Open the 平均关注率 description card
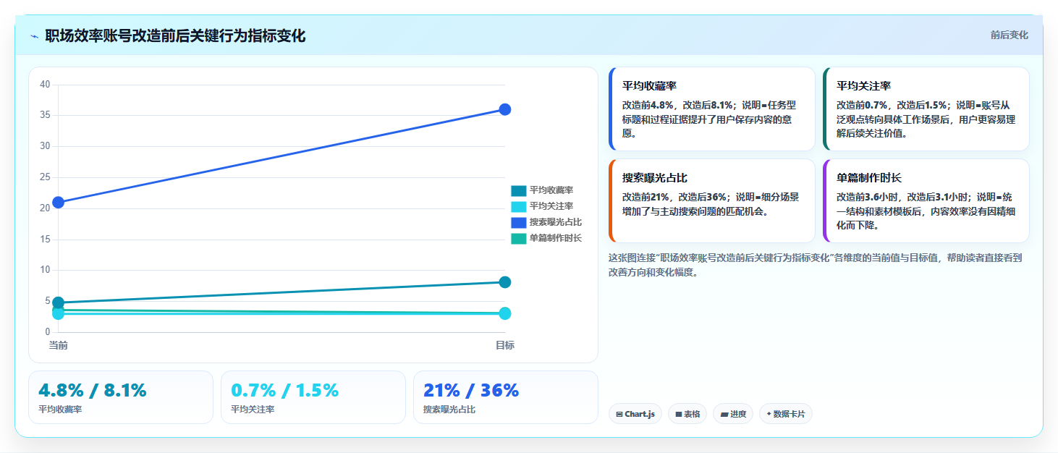This screenshot has width=1058, height=453. pos(926,109)
